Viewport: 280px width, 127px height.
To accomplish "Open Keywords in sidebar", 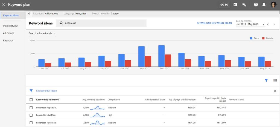I will (8, 40).
